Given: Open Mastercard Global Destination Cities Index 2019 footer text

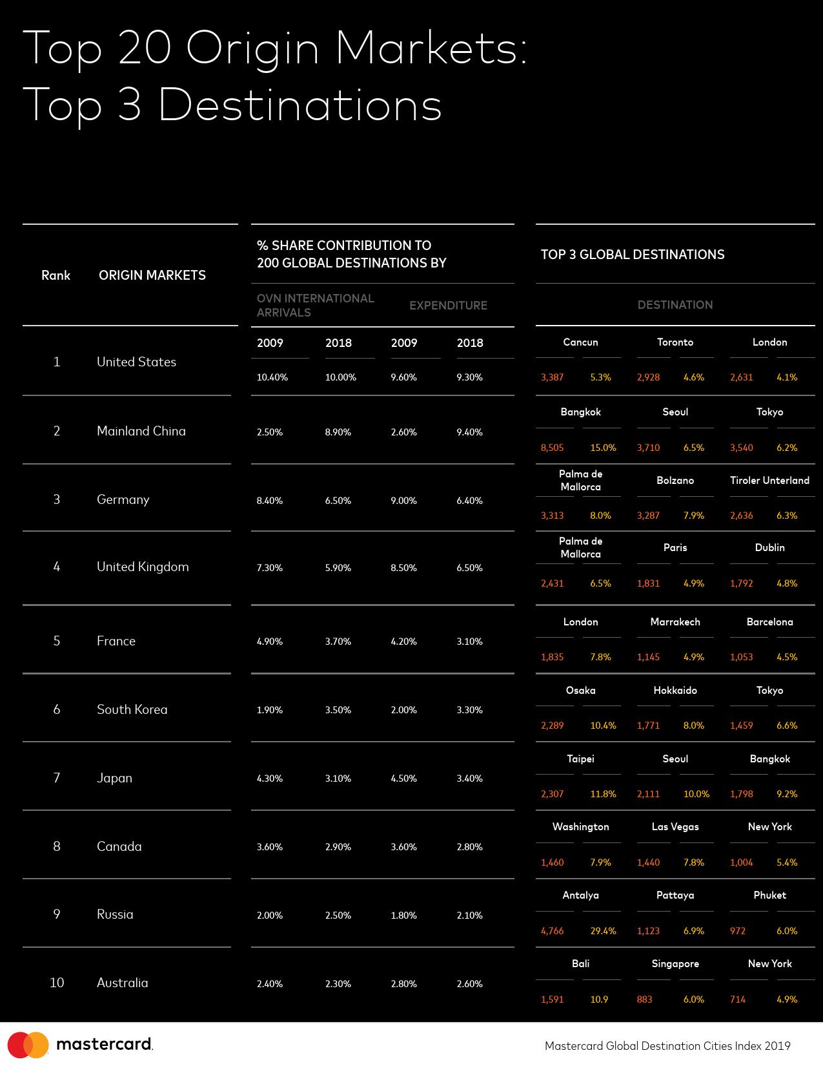Looking at the screenshot, I should 667,1046.
